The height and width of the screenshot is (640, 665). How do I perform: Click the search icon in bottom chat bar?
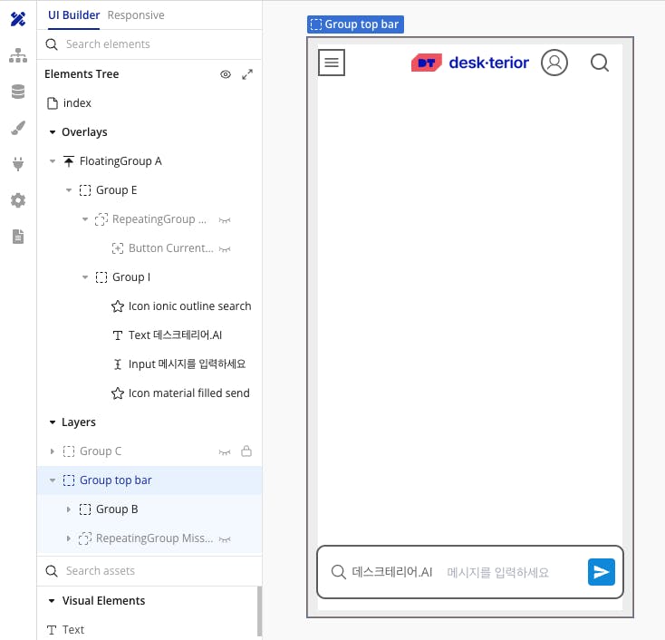[339, 572]
